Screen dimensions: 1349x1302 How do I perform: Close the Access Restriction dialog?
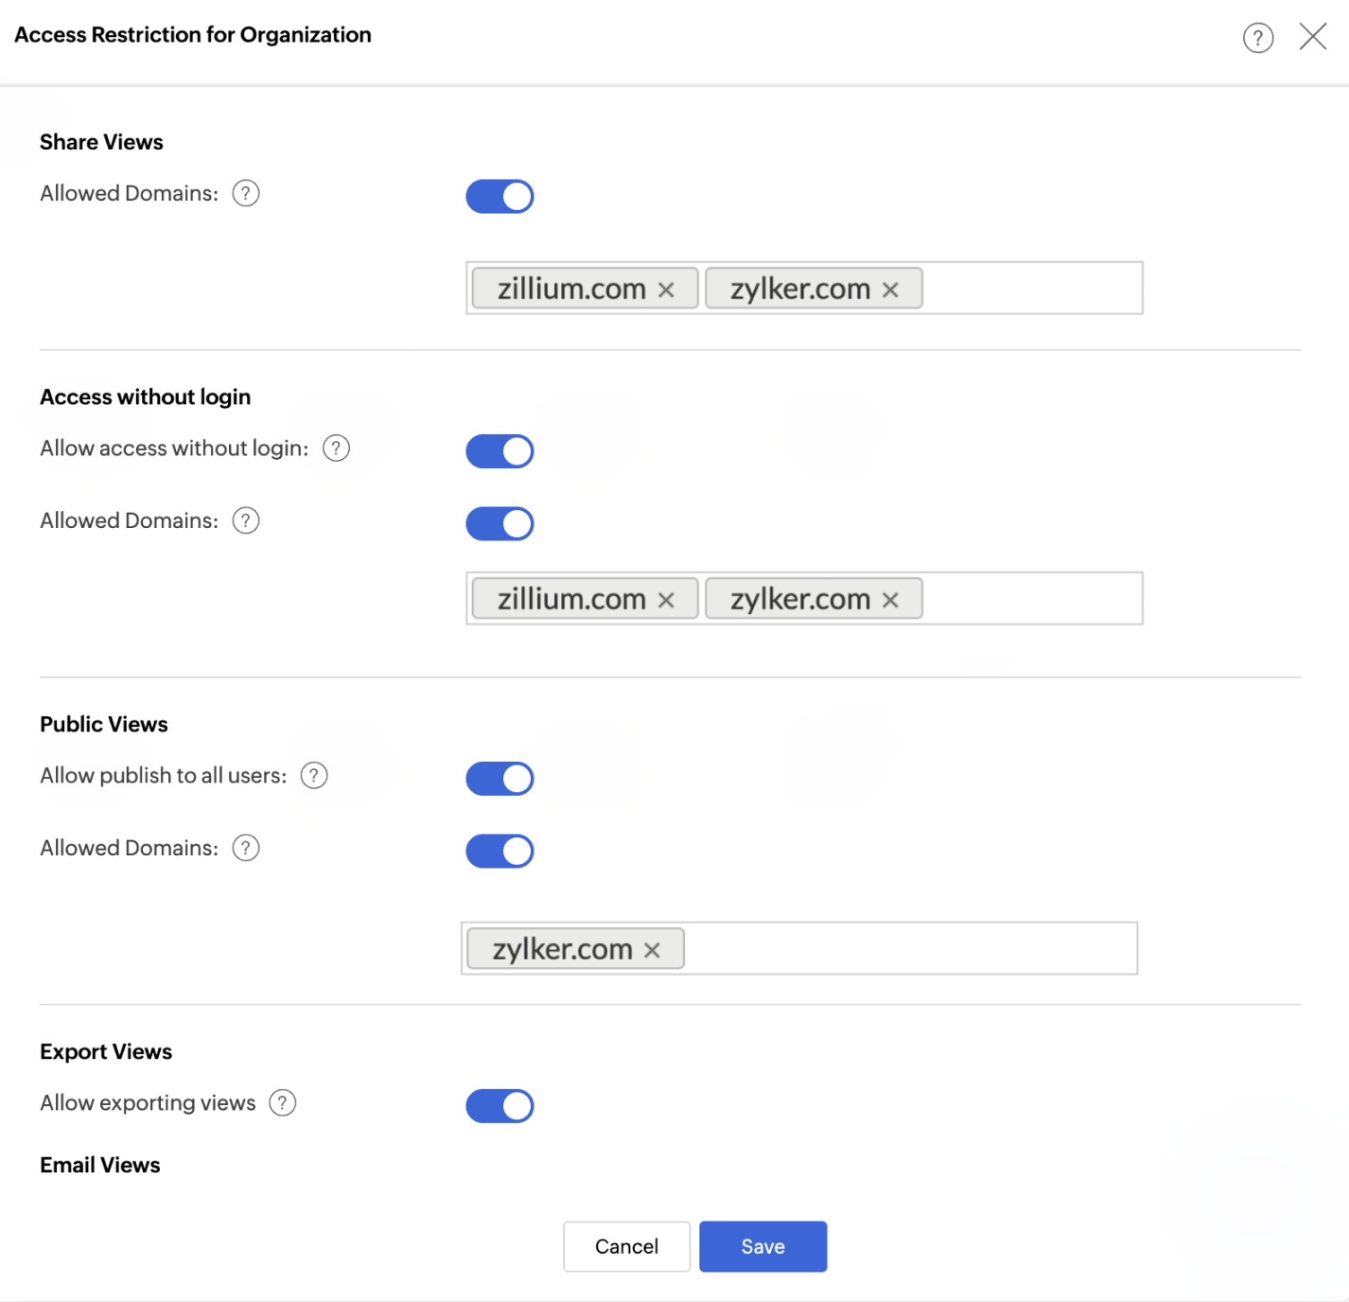[1313, 37]
